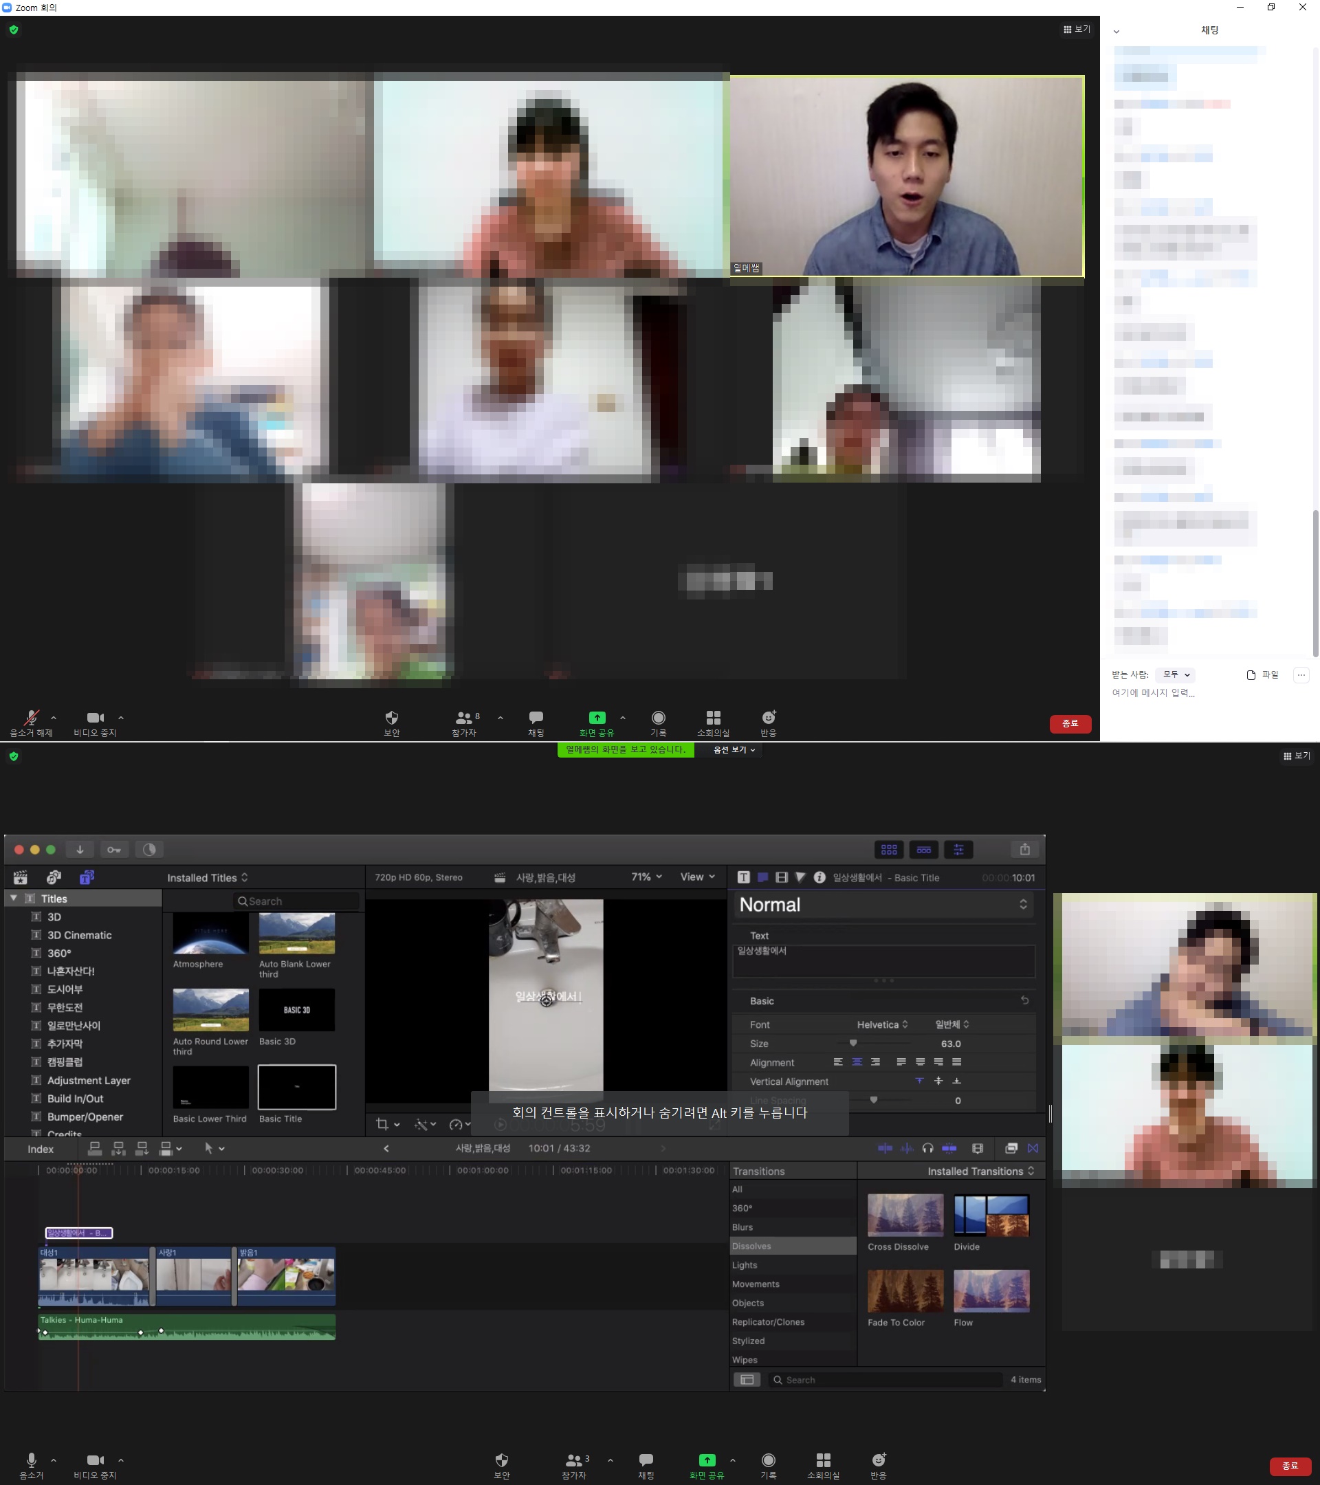Open the chat file attachment icon

click(x=1251, y=675)
